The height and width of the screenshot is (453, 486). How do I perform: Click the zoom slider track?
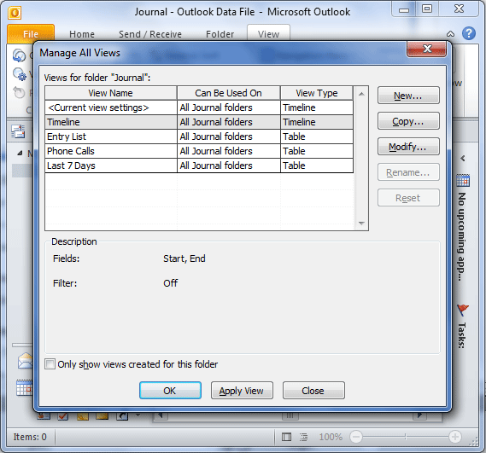tap(406, 437)
